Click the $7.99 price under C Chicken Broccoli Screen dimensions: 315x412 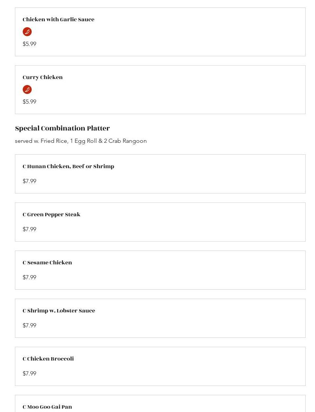(x=29, y=374)
